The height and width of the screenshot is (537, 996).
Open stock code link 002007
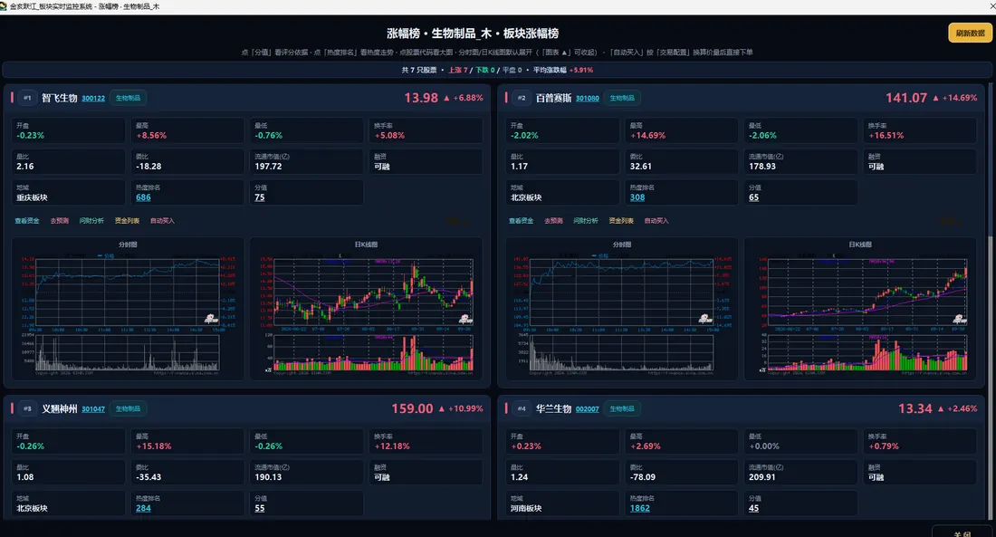[588, 409]
